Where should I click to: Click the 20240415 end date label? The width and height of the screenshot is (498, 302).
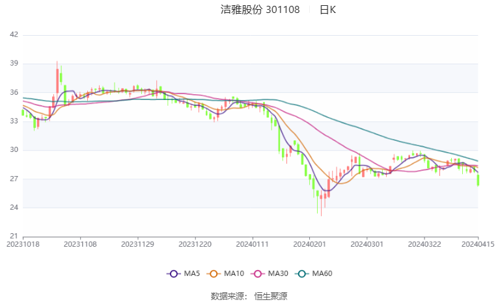pyautogui.click(x=478, y=244)
